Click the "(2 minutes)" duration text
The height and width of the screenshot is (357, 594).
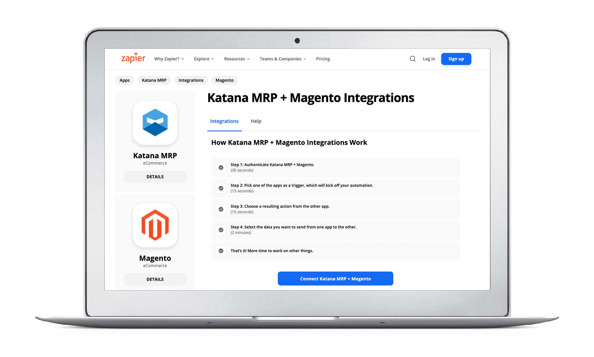tap(241, 233)
